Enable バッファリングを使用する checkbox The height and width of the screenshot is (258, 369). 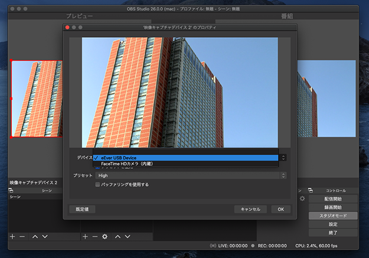tap(98, 184)
